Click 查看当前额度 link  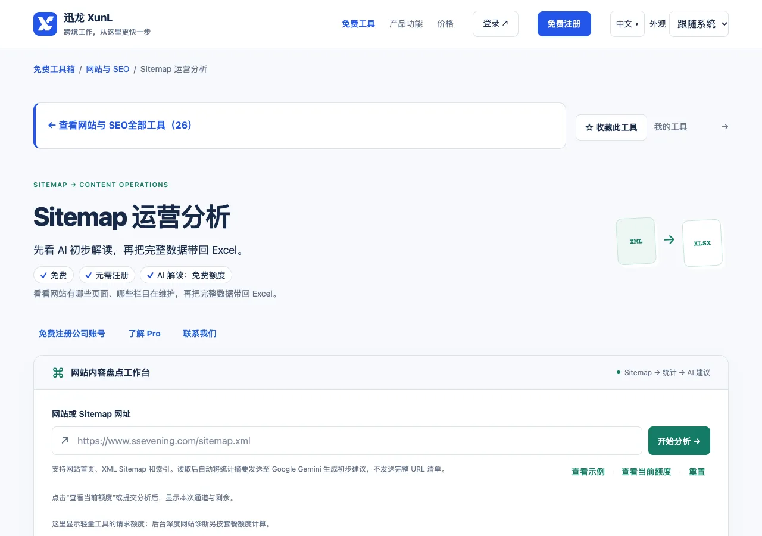647,472
